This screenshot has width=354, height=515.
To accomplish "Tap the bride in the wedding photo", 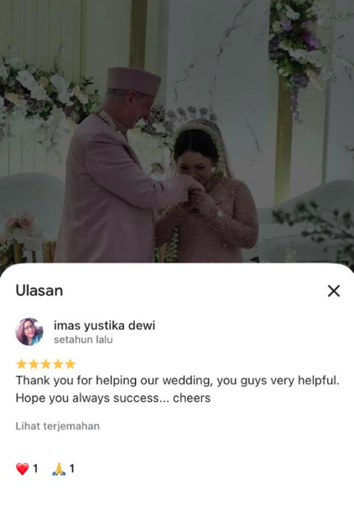I will pos(207,194).
